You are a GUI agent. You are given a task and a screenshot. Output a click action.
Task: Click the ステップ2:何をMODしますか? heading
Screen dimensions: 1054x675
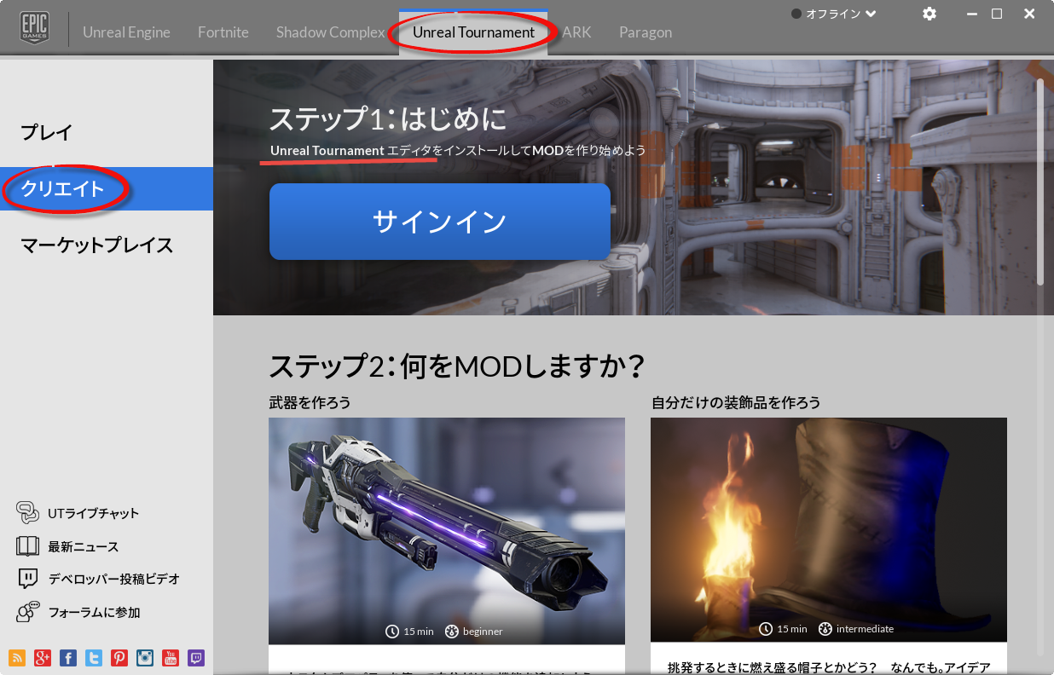456,366
